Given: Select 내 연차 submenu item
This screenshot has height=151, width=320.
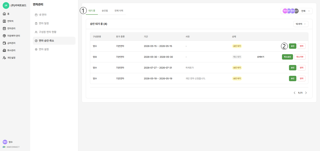Looking at the screenshot, I should [x=54, y=15].
